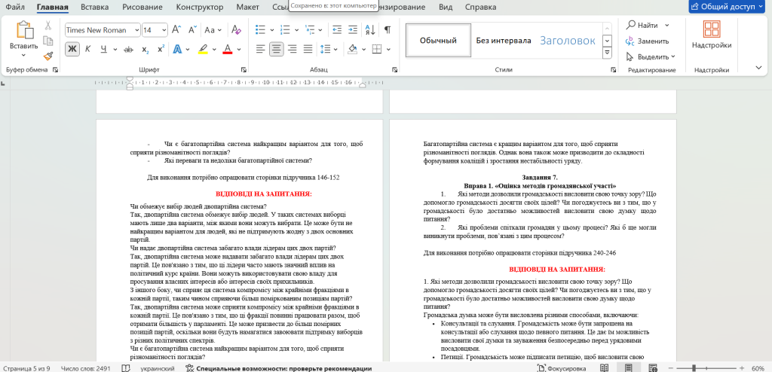Click the Cut scissors icon
The width and height of the screenshot is (772, 372).
tap(48, 25)
